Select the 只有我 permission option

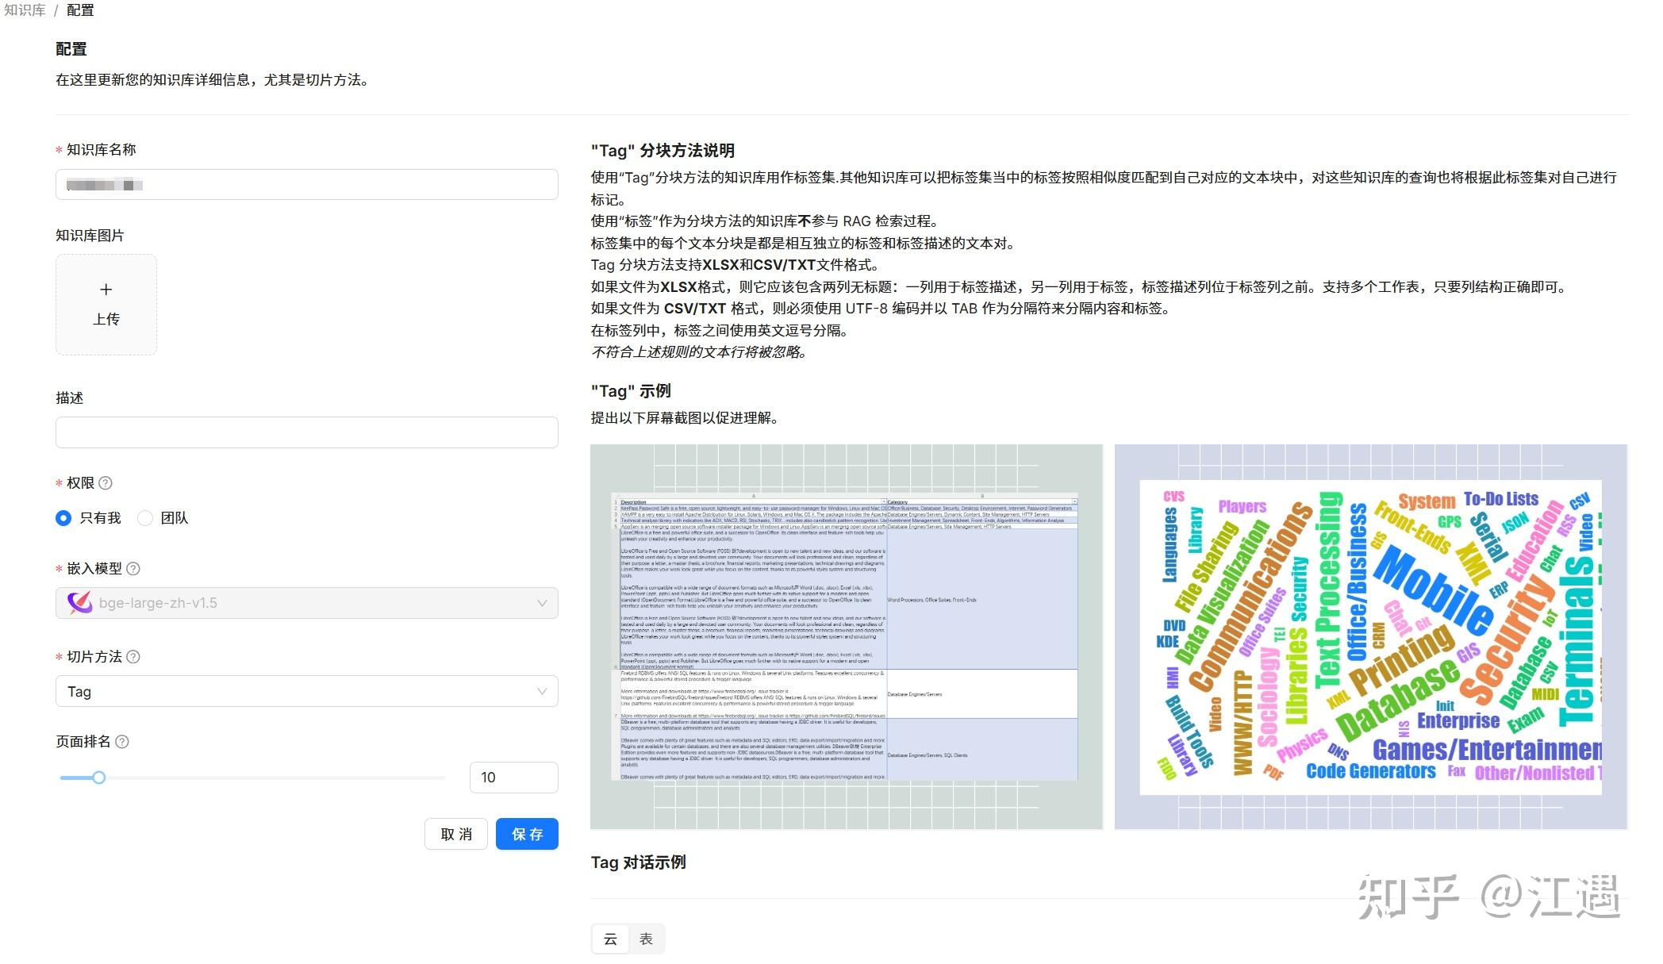(63, 517)
